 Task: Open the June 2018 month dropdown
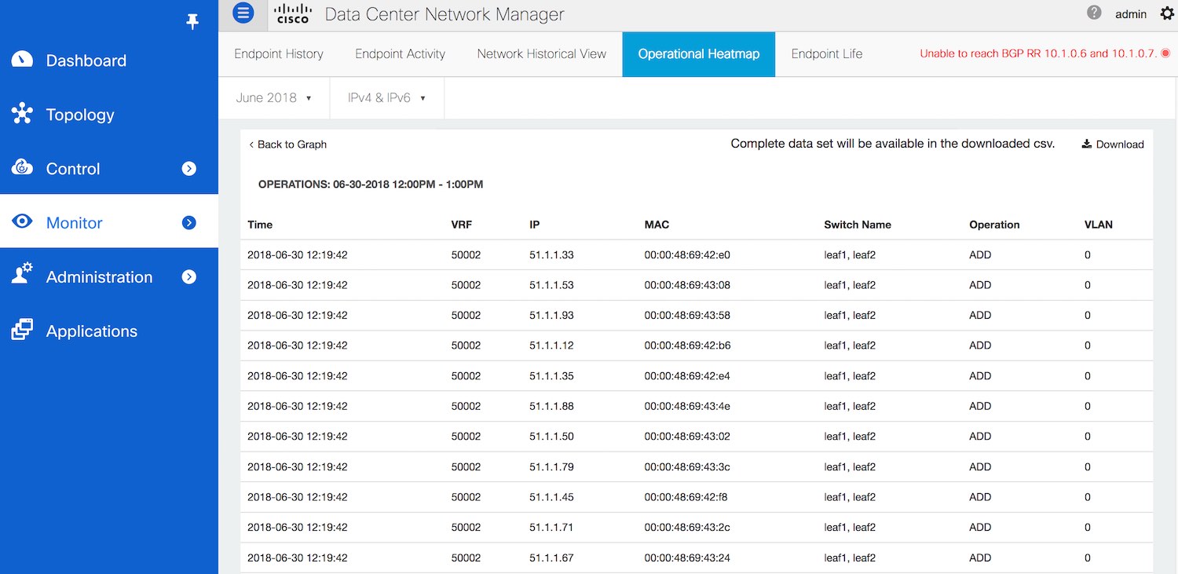tap(273, 98)
